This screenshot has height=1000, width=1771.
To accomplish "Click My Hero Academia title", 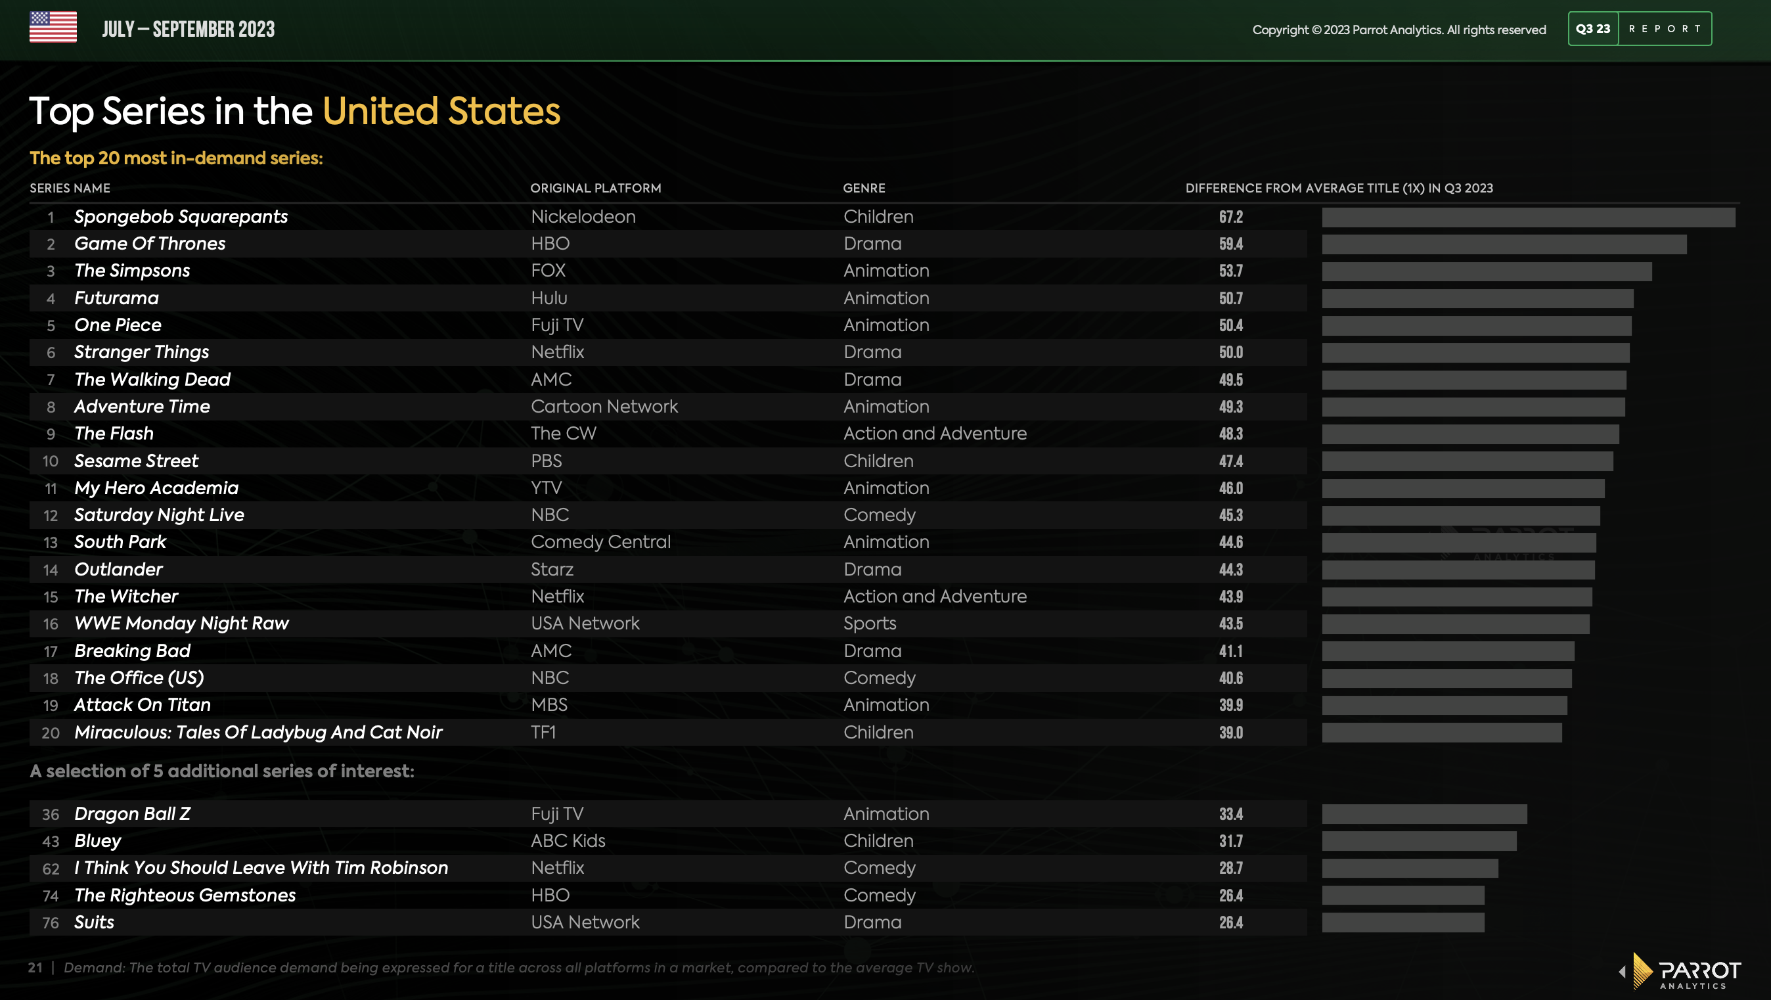I will pos(156,488).
